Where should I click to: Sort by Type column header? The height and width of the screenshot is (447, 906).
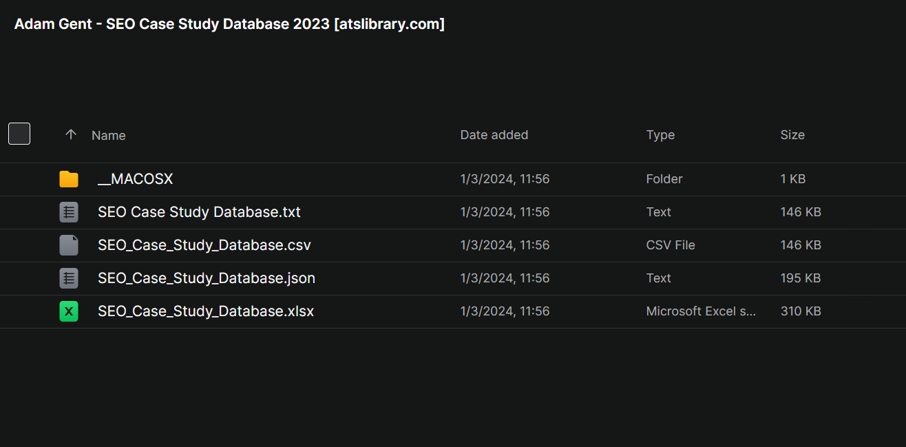pos(660,135)
